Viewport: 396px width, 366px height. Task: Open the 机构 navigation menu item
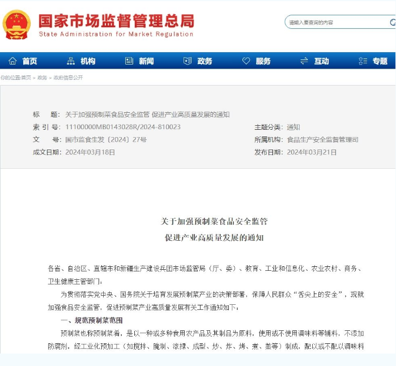88,61
